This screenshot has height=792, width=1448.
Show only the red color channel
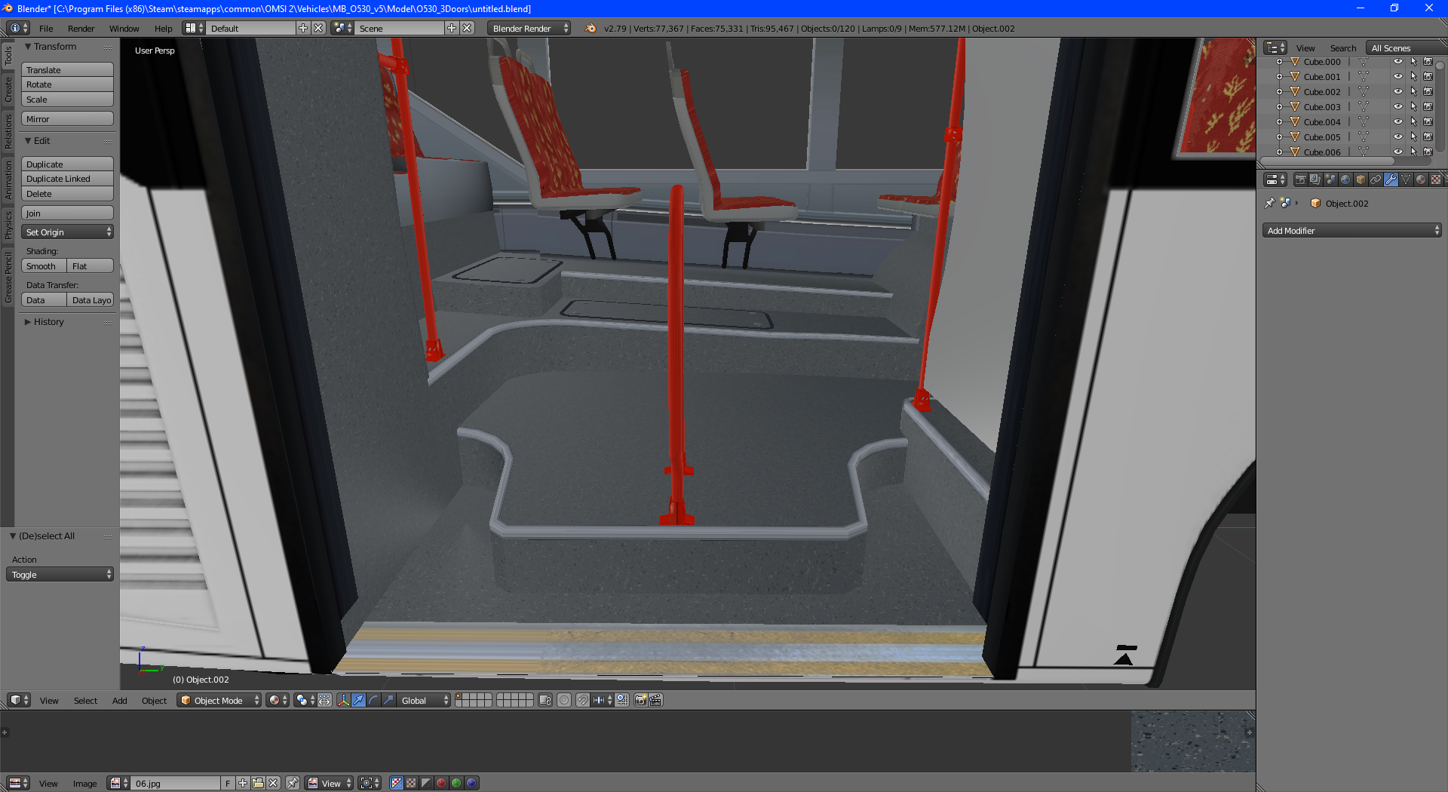(441, 783)
